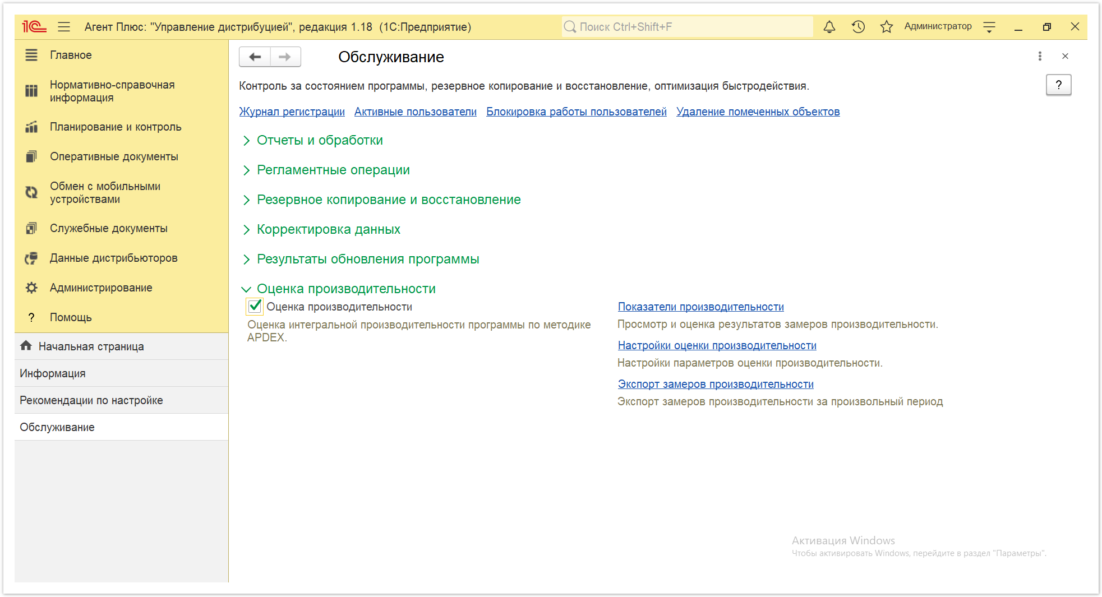
Task: Go forward with the right arrow button
Action: (285, 57)
